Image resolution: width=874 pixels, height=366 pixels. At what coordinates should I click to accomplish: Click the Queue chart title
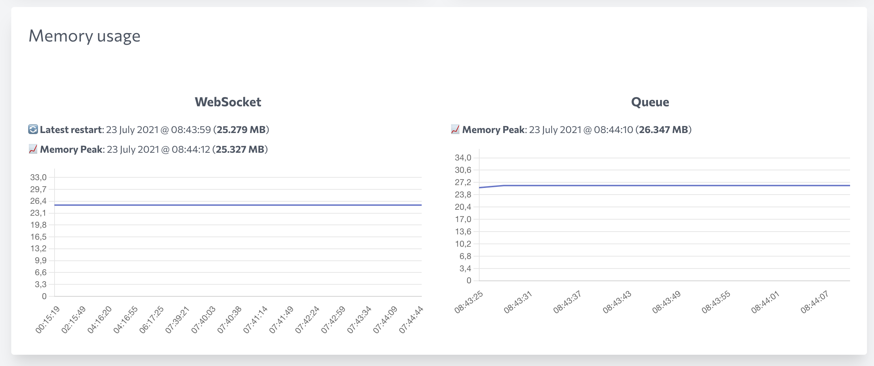(650, 102)
